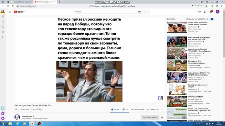The height and width of the screenshot is (126, 225).
Task: Click the Yandex Я home button
Action: pos(8,6)
